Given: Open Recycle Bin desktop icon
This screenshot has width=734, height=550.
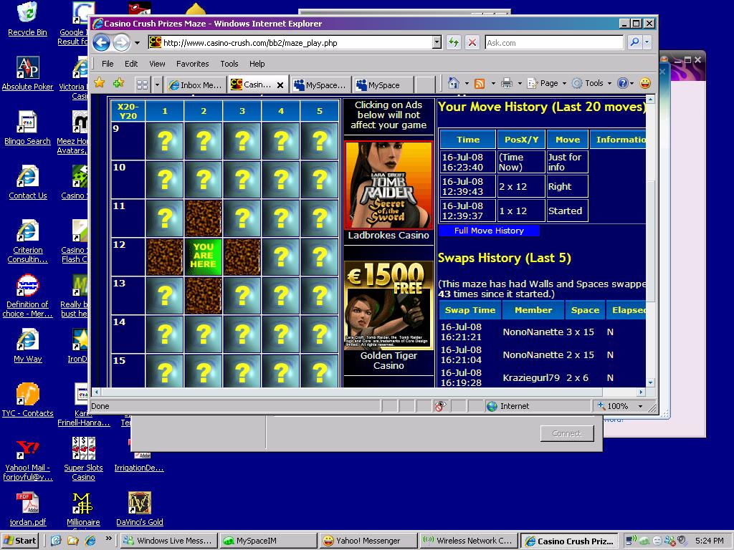Looking at the screenshot, I should 28,19.
